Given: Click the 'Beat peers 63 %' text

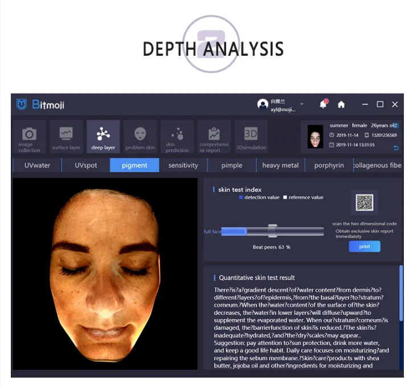Looking at the screenshot, I should (271, 247).
